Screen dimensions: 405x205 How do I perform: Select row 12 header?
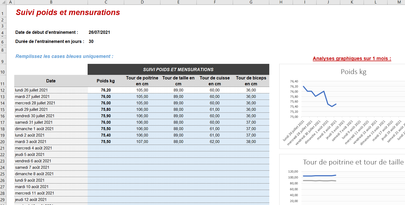3,90
